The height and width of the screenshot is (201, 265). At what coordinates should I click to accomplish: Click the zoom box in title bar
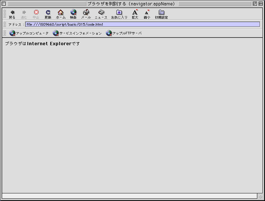(x=255, y=4)
